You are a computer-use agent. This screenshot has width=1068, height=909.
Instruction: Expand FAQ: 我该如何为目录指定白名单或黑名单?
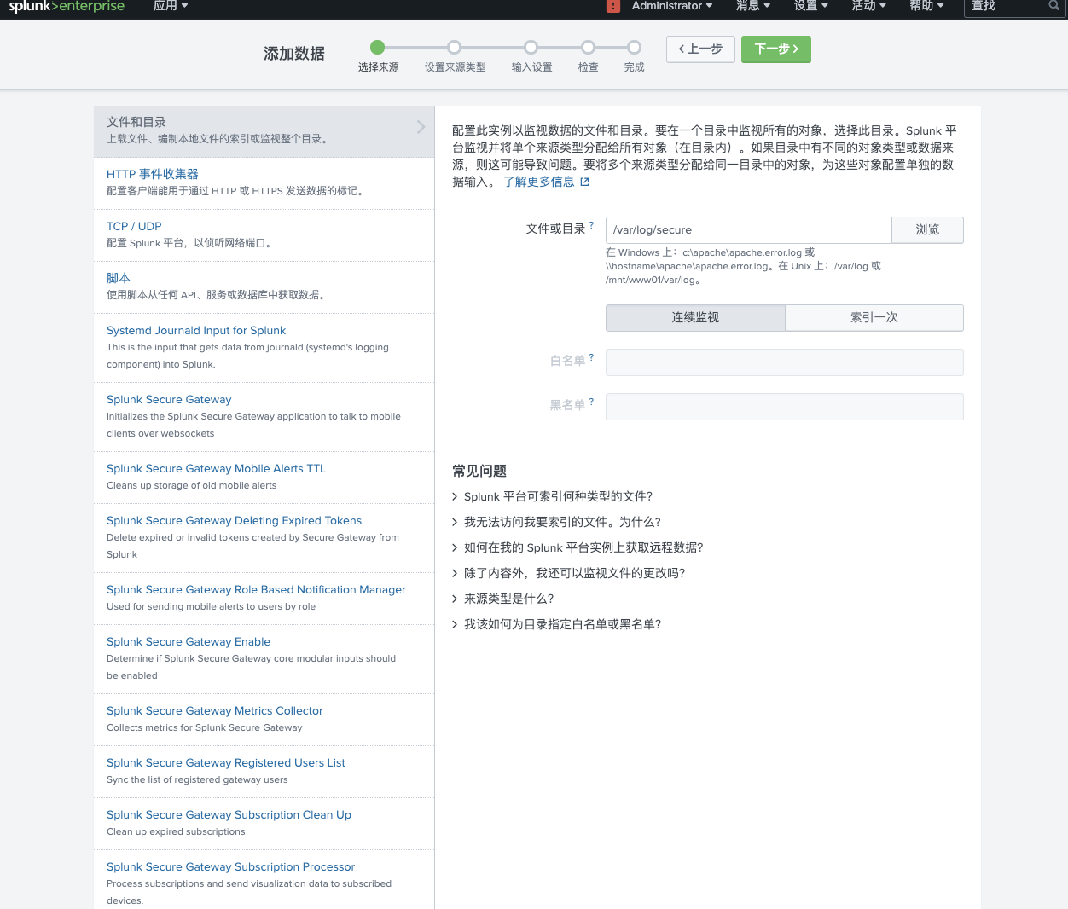[556, 624]
